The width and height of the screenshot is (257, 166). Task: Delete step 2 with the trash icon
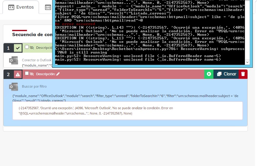pos(243,74)
